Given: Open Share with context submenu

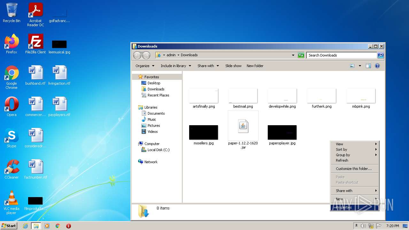Looking at the screenshot, I should click(355, 191).
